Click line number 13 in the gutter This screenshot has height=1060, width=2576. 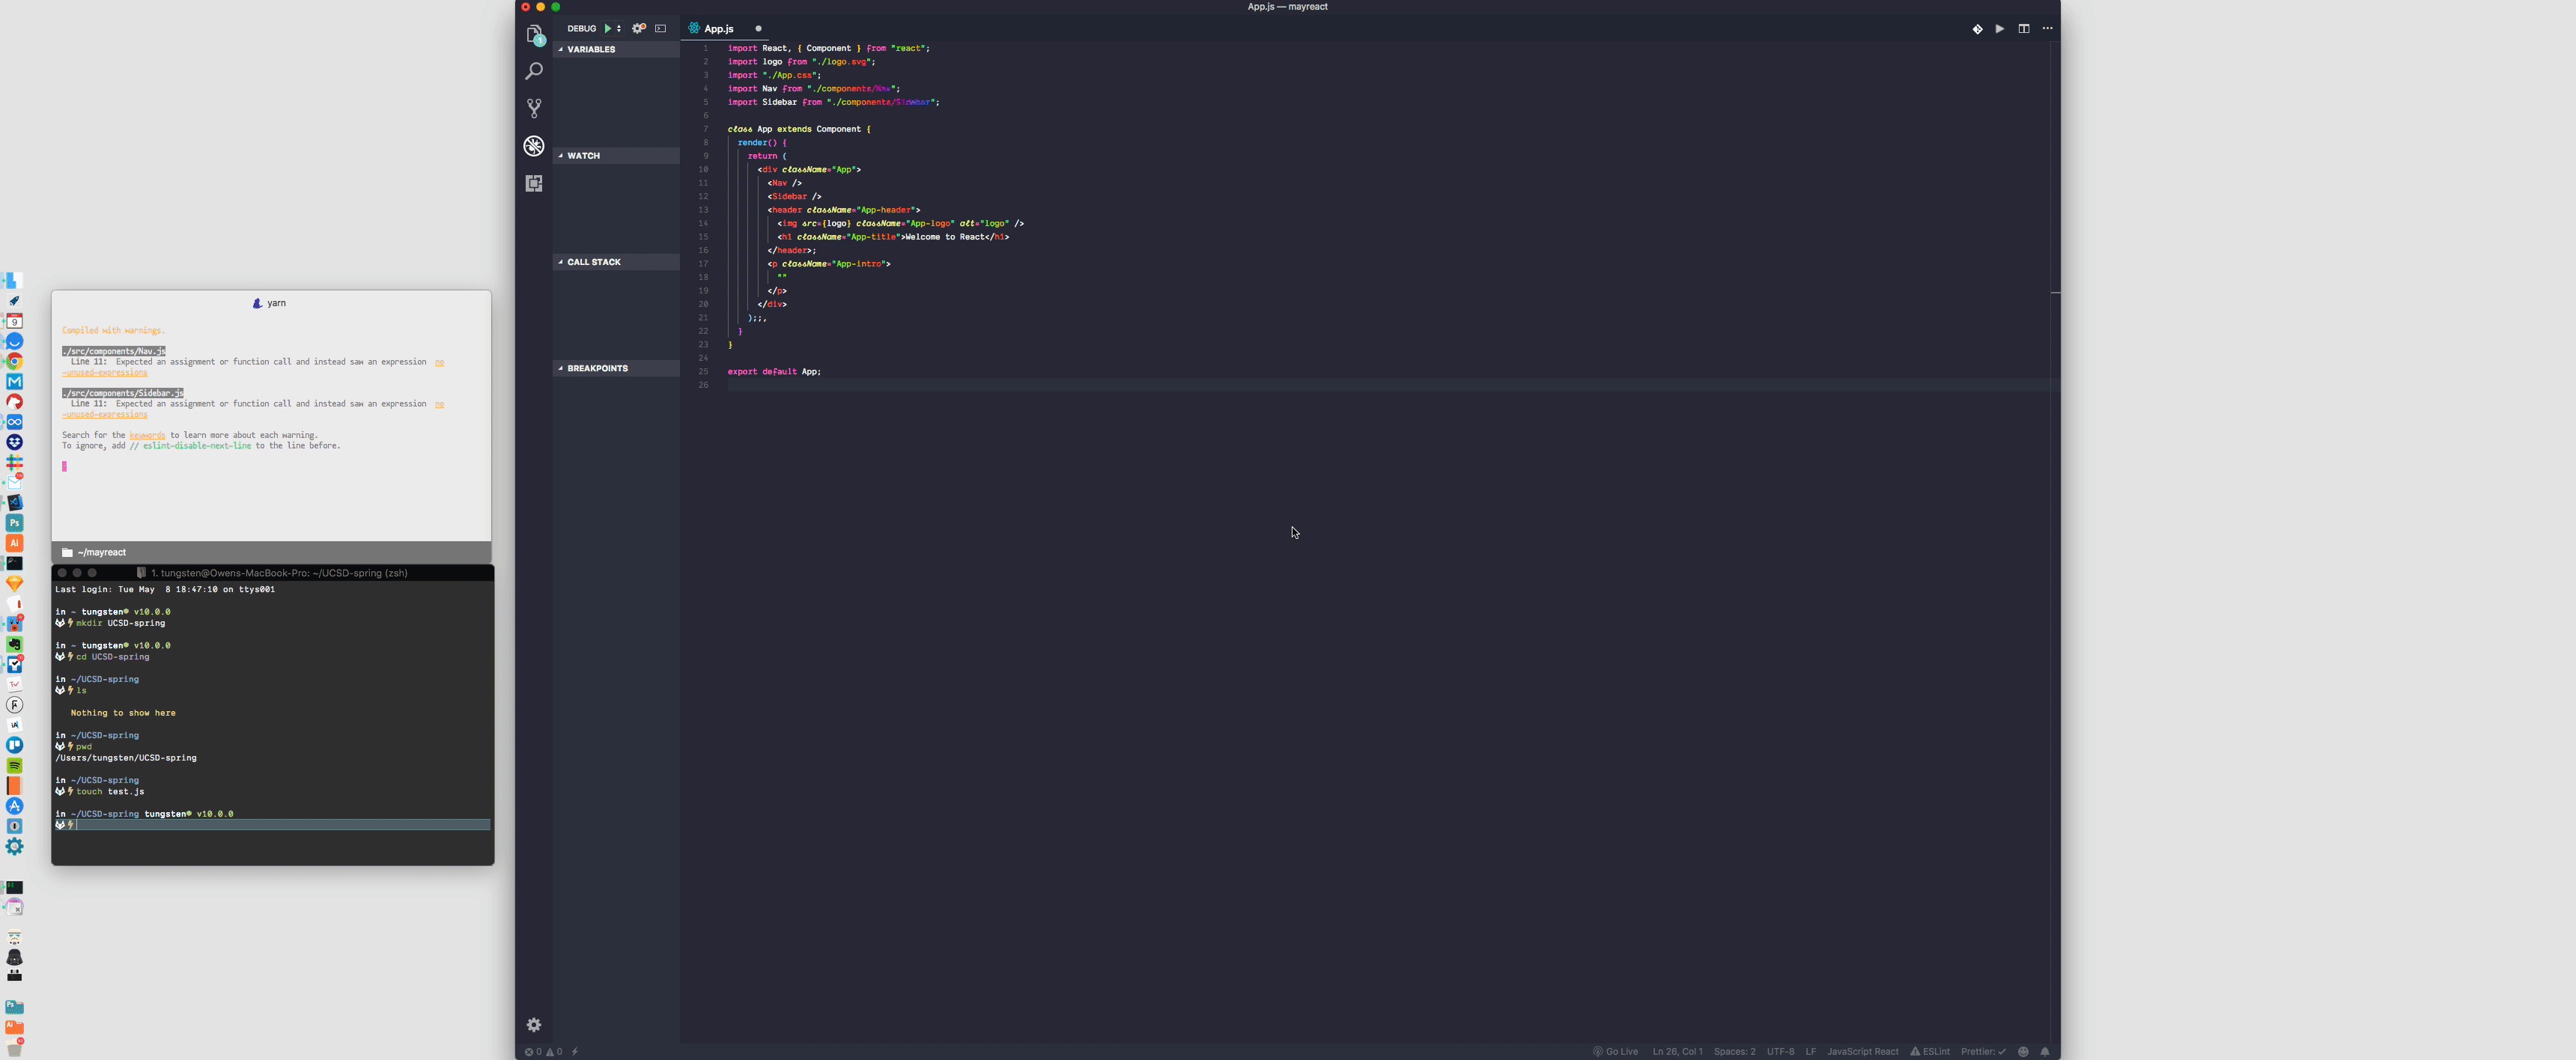click(x=703, y=210)
